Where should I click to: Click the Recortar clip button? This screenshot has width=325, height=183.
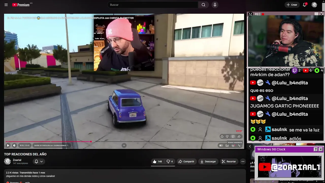pyautogui.click(x=229, y=161)
